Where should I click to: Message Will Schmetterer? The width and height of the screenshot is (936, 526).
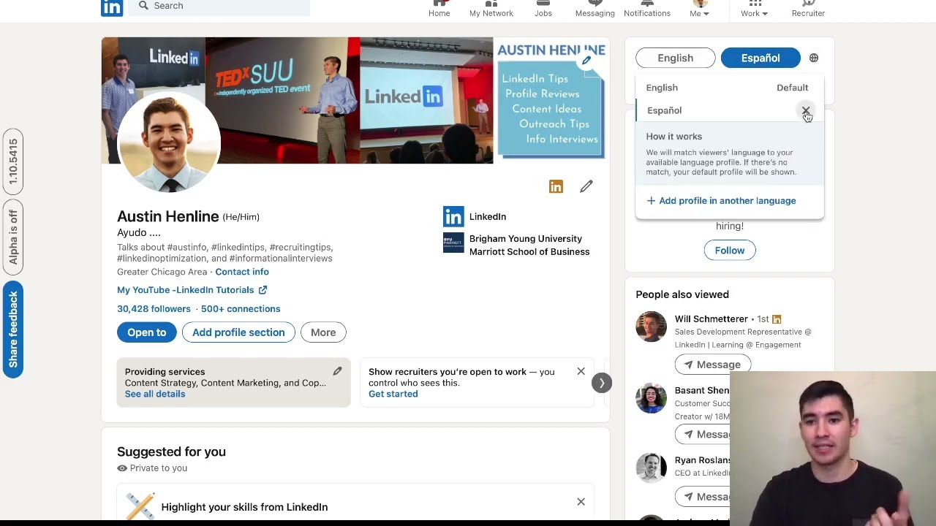click(x=712, y=365)
